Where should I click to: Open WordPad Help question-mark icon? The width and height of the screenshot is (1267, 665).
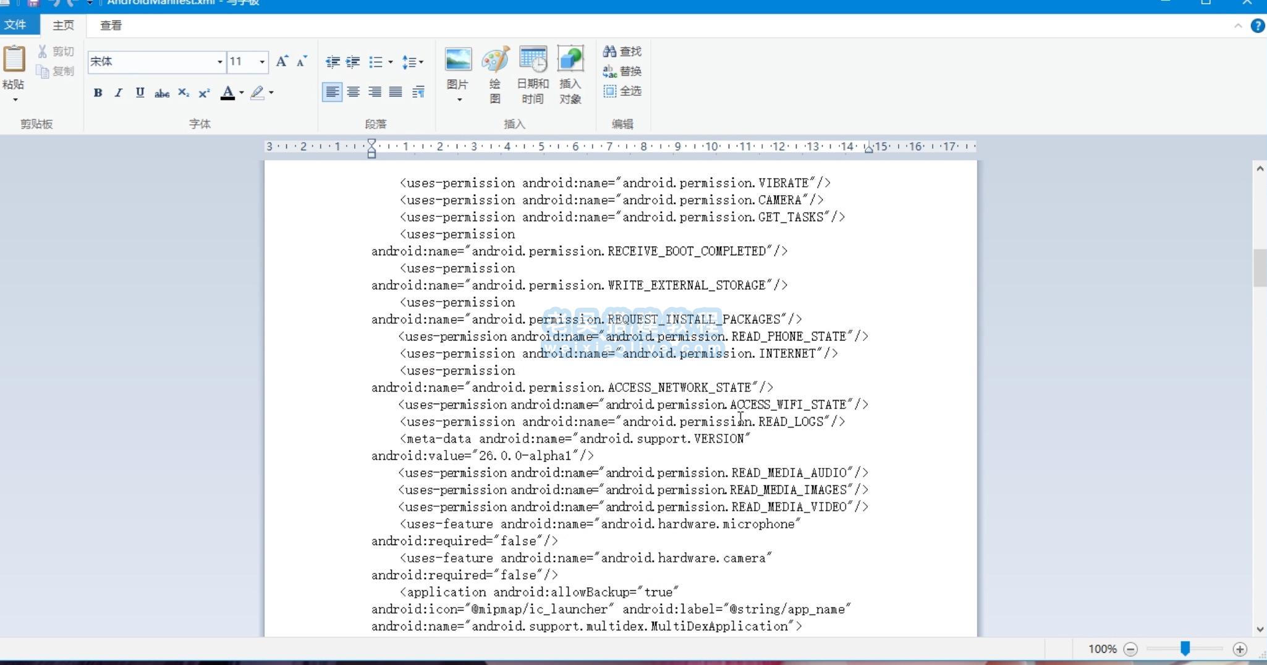click(x=1258, y=25)
